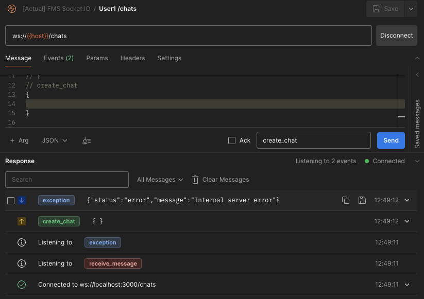The height and width of the screenshot is (299, 424).
Task: Click the Save button
Action: tap(385, 9)
